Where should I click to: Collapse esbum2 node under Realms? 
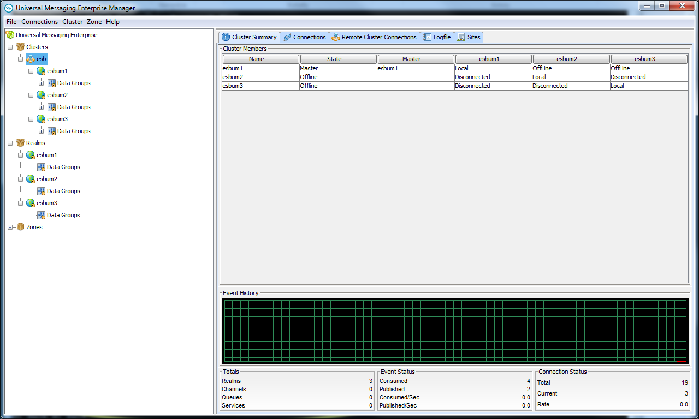click(21, 179)
